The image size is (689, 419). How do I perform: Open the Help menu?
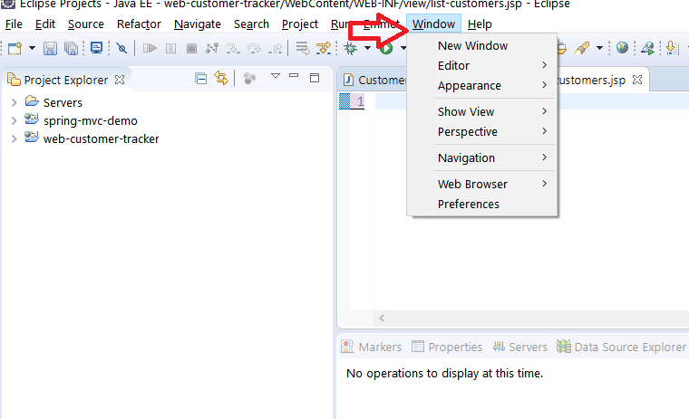click(480, 24)
